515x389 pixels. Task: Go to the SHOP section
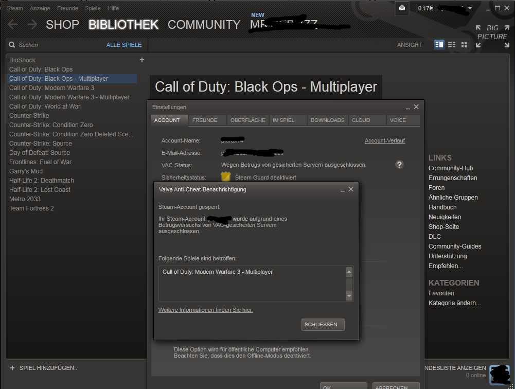[62, 25]
